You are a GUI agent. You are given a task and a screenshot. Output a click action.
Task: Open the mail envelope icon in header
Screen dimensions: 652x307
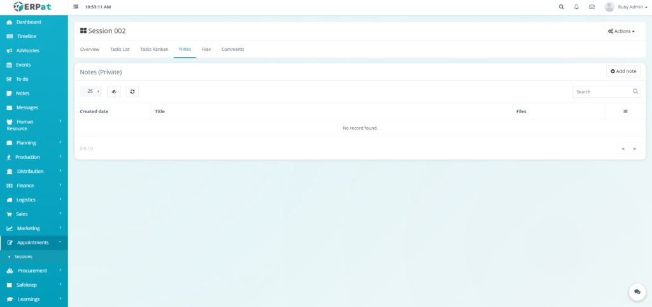click(x=592, y=7)
